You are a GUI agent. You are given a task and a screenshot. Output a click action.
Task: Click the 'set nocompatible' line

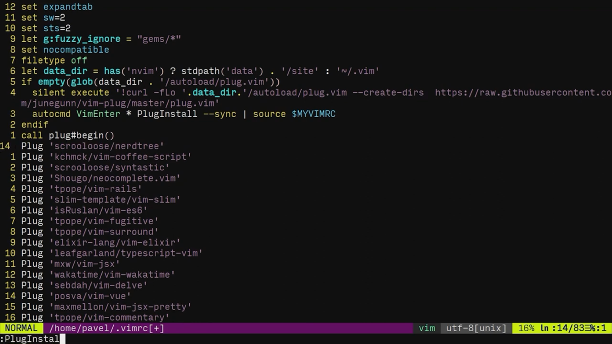pyautogui.click(x=65, y=50)
